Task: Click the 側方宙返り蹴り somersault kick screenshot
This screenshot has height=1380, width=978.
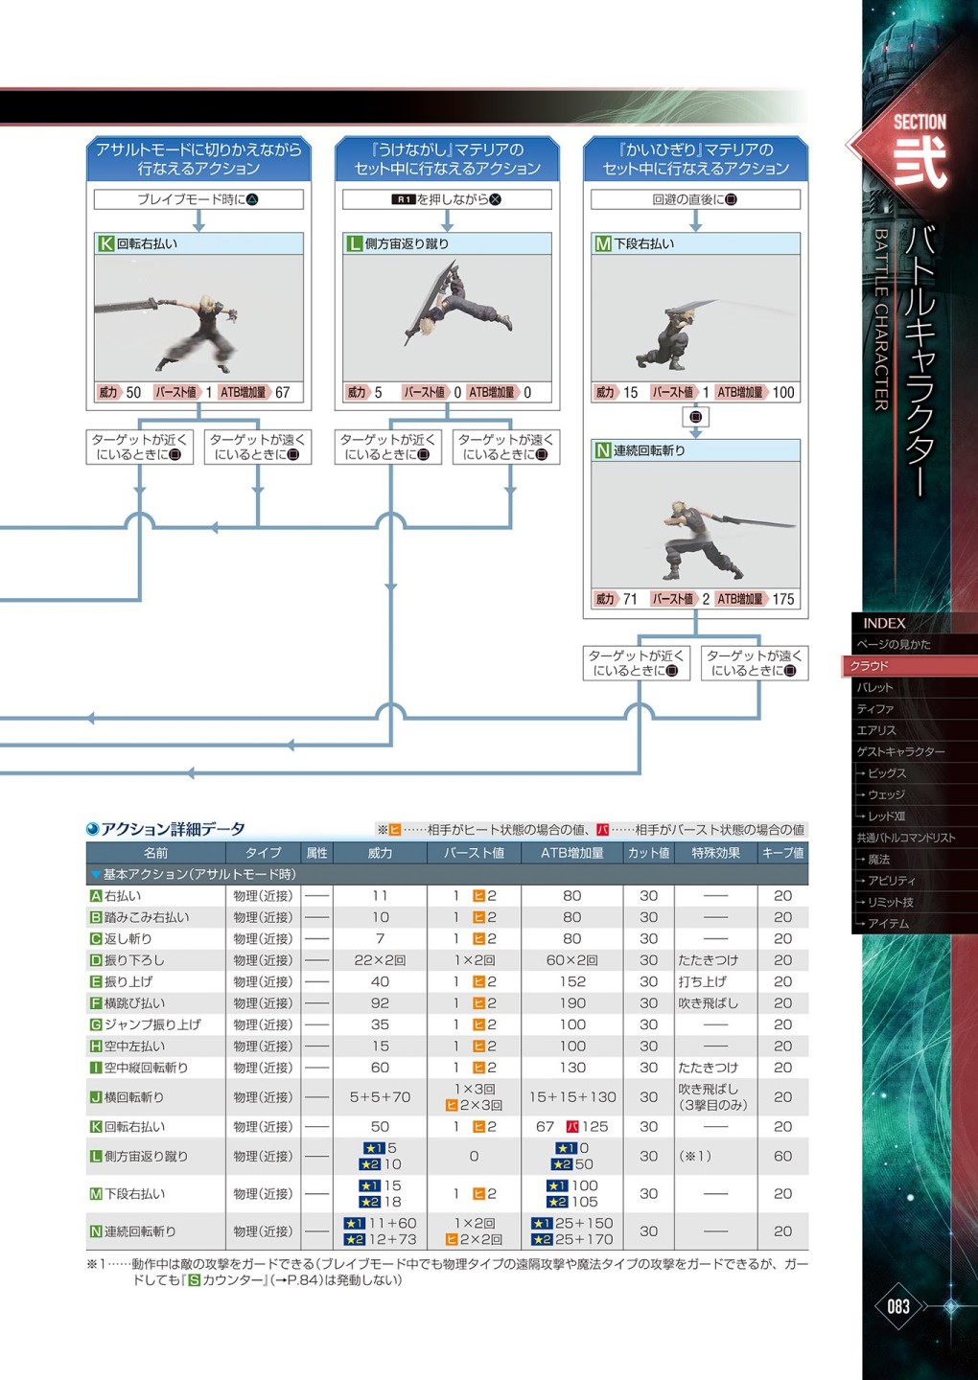Action: pyautogui.click(x=447, y=316)
